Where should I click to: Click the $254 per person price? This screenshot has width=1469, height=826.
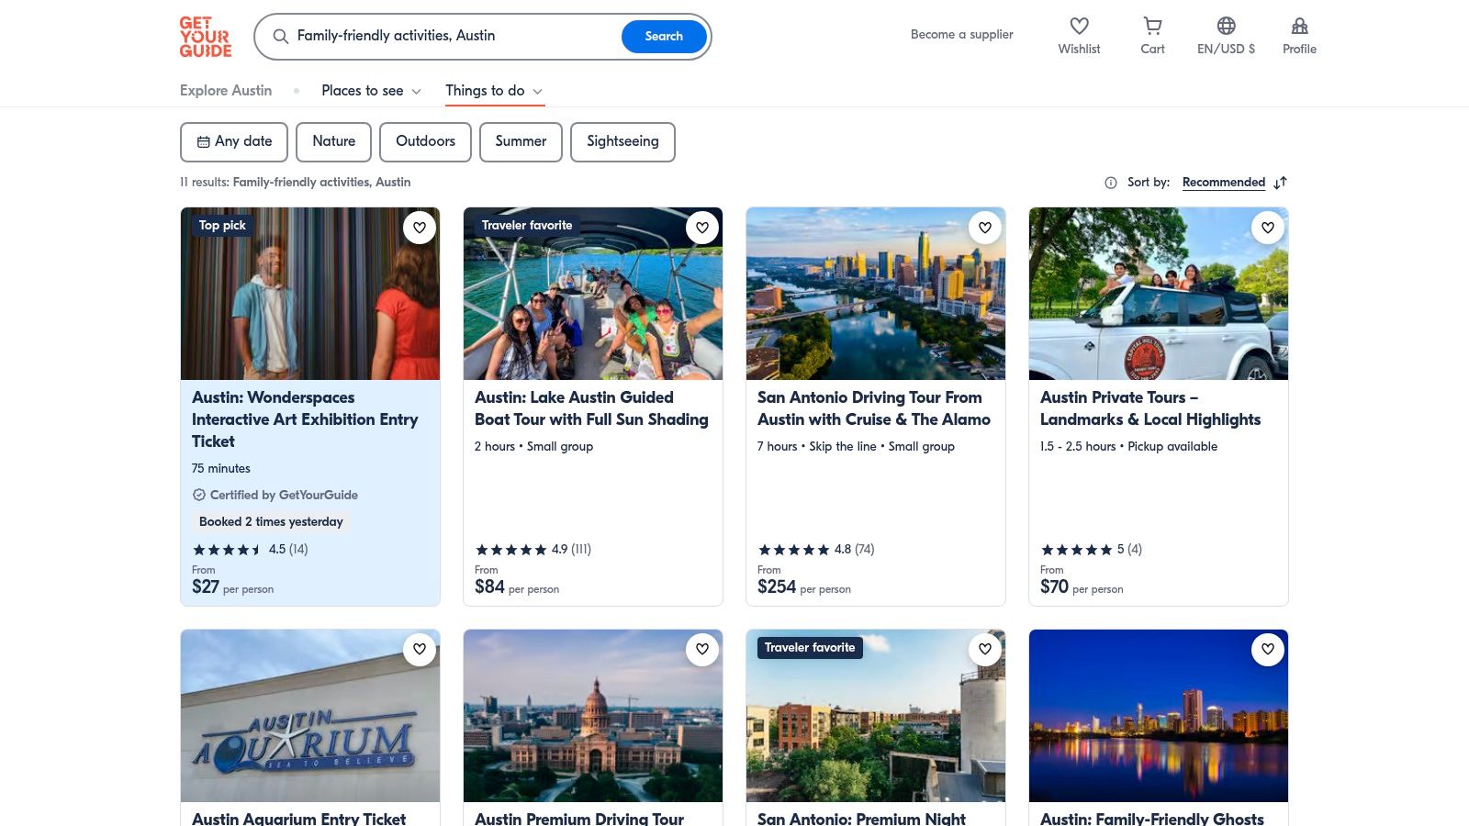click(x=804, y=586)
